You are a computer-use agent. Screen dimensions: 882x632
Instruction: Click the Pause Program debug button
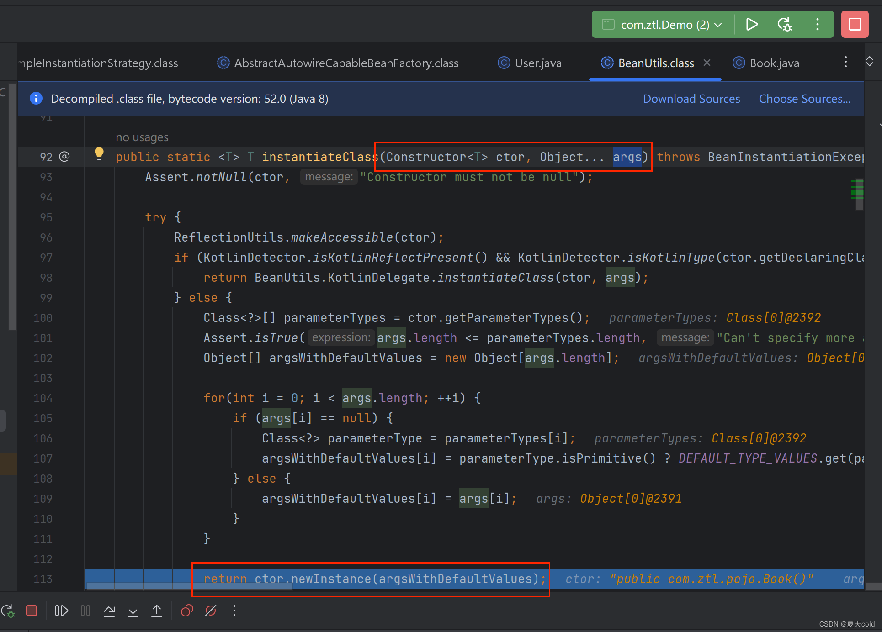pyautogui.click(x=85, y=611)
